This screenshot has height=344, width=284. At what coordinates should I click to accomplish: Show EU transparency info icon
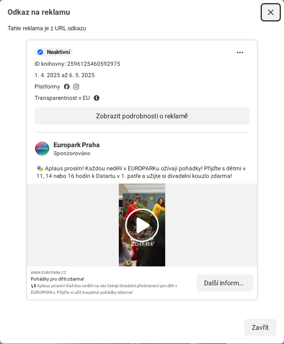pyautogui.click(x=97, y=98)
